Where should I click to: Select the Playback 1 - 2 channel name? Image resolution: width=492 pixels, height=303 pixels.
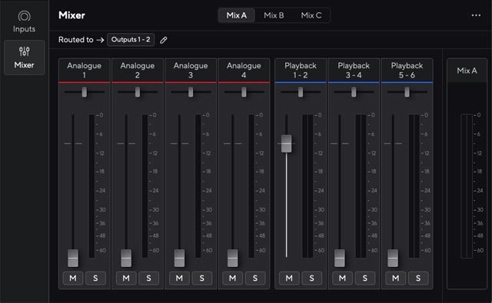pyautogui.click(x=301, y=70)
